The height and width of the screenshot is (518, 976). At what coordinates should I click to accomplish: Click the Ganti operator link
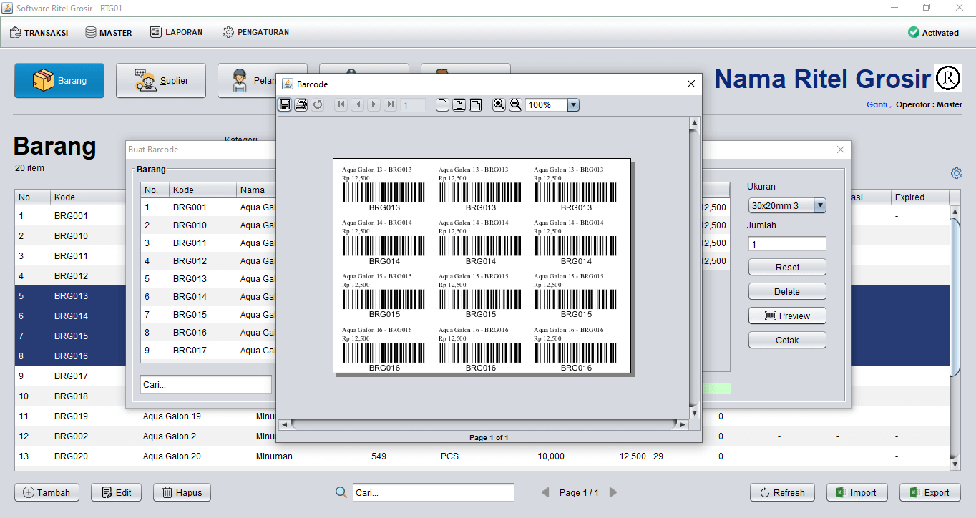(877, 104)
